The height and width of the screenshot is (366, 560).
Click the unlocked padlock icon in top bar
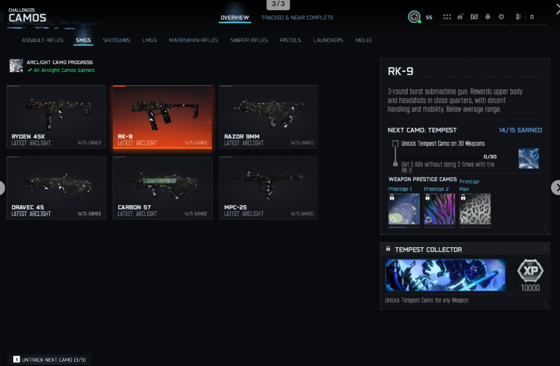(x=460, y=17)
